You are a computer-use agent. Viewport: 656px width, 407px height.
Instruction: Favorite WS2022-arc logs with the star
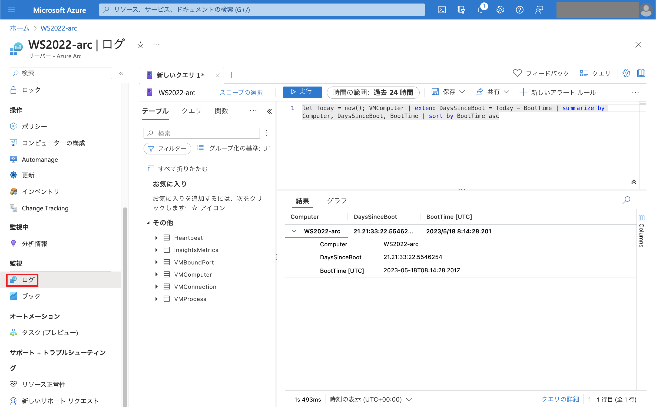(x=140, y=45)
